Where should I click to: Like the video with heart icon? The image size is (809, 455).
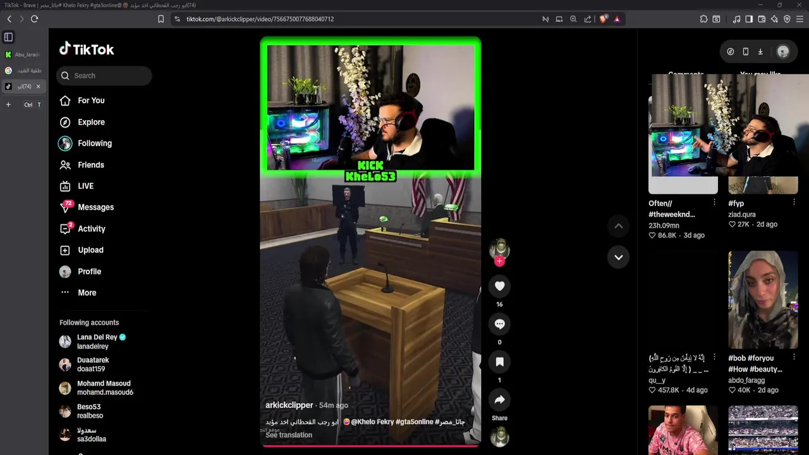[499, 286]
